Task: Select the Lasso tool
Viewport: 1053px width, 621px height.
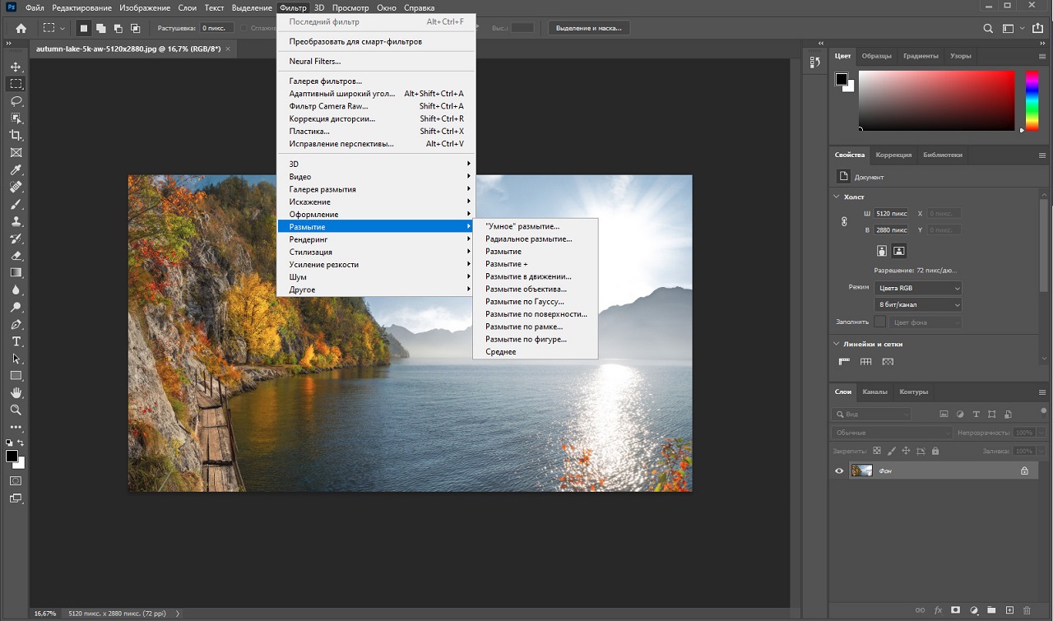Action: [x=16, y=101]
